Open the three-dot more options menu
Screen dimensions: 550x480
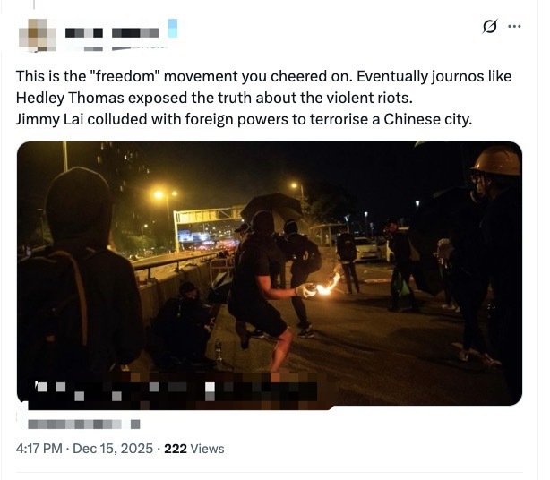[514, 26]
